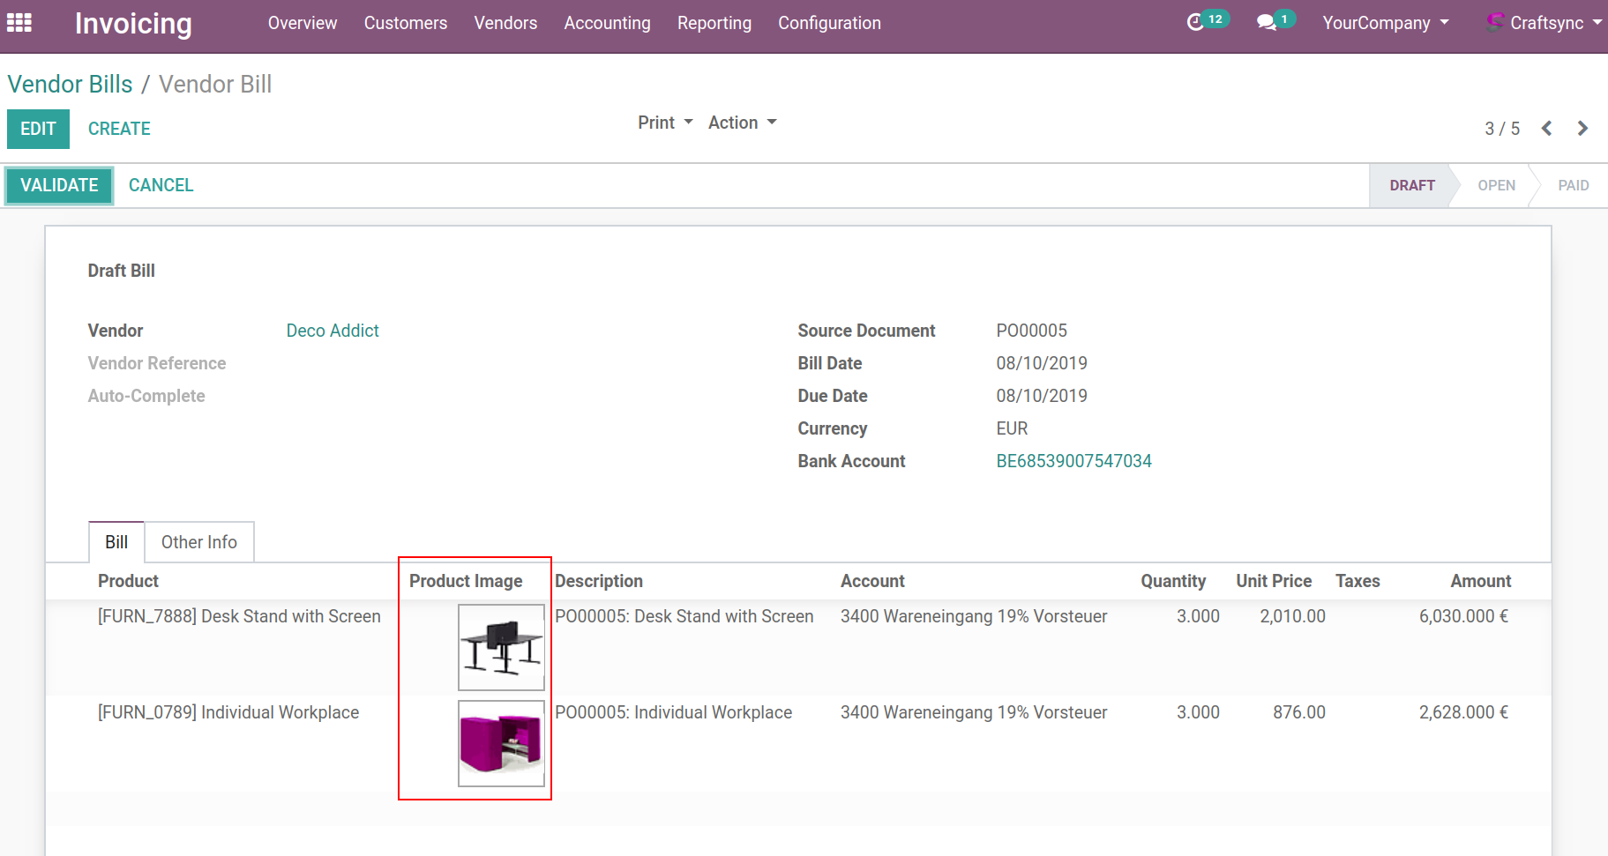The image size is (1608, 856).
Task: Go to previous record arrow
Action: pyautogui.click(x=1546, y=129)
